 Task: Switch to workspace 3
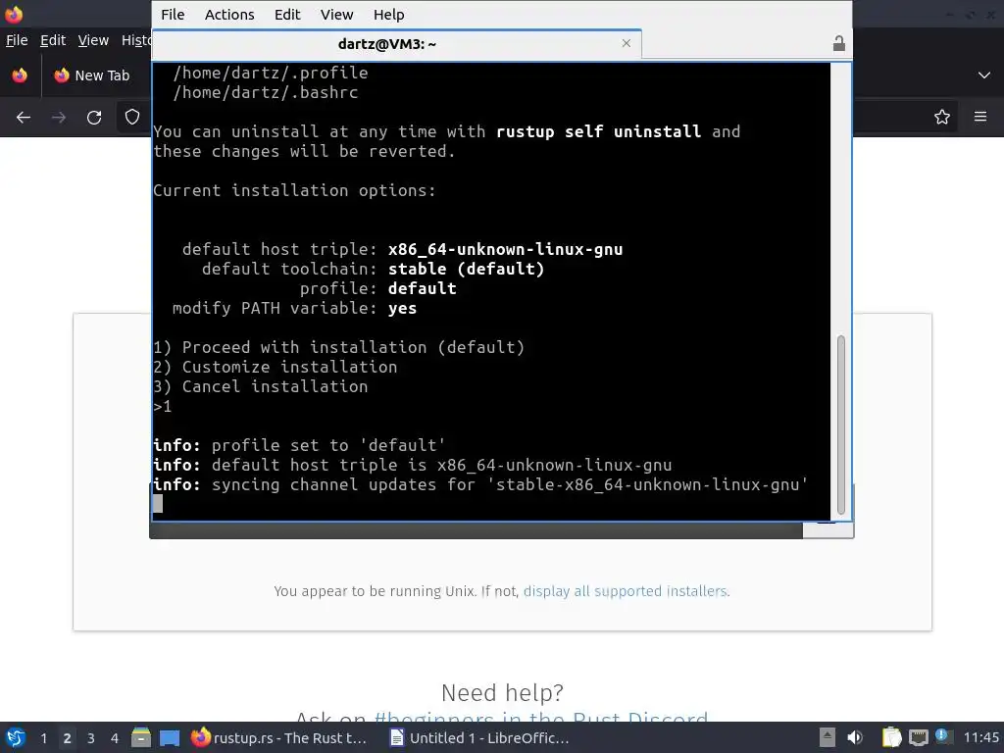91,738
